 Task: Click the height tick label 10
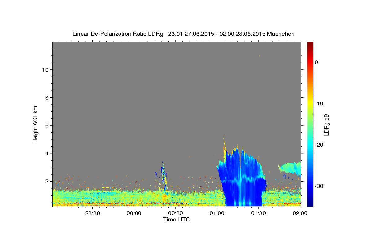pos(45,69)
